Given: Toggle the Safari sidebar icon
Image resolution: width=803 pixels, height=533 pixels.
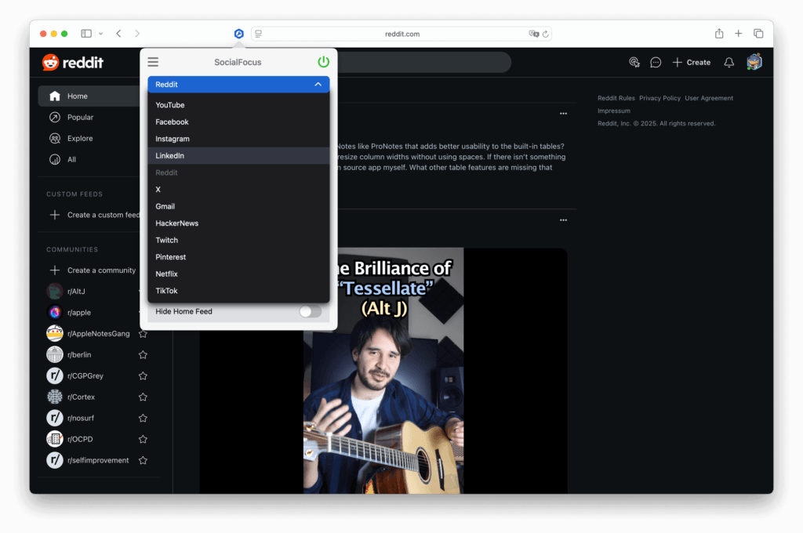Looking at the screenshot, I should [x=86, y=34].
